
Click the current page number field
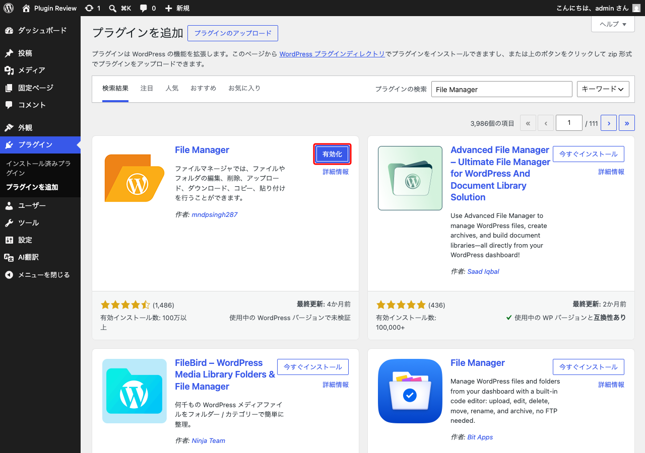pos(569,123)
